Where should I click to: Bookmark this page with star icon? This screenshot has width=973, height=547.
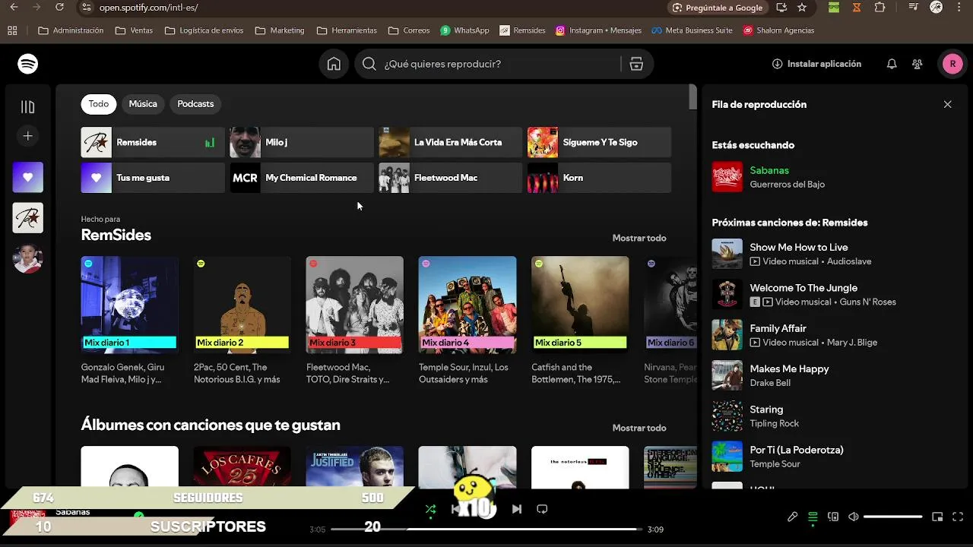coord(802,8)
